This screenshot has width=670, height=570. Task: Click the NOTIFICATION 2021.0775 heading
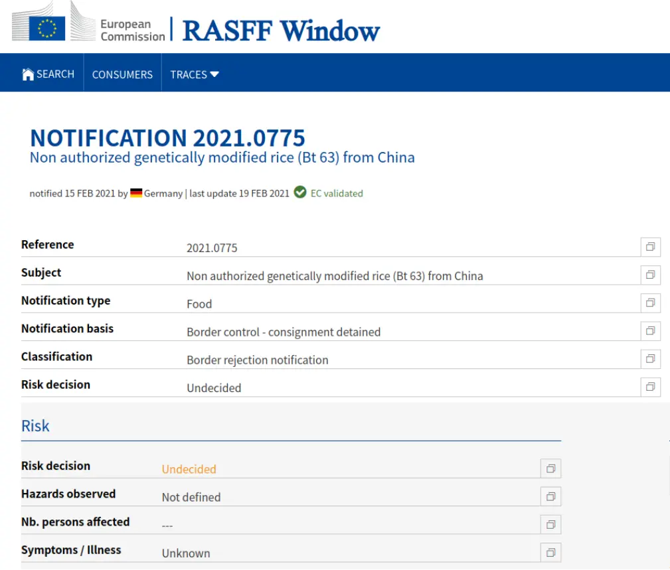point(167,138)
